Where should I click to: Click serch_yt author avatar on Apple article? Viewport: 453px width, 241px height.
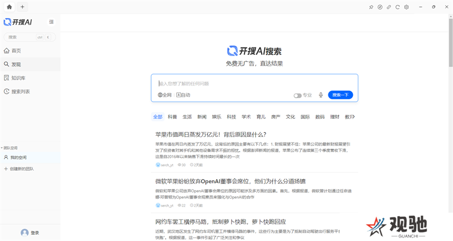pyautogui.click(x=158, y=165)
